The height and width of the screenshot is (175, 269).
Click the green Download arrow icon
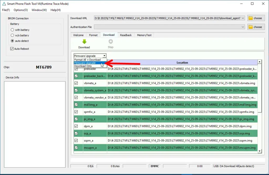point(84,42)
